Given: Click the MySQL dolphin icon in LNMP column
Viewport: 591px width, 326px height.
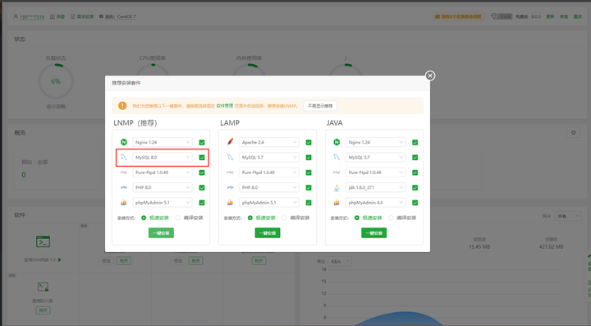Looking at the screenshot, I should pyautogui.click(x=124, y=157).
